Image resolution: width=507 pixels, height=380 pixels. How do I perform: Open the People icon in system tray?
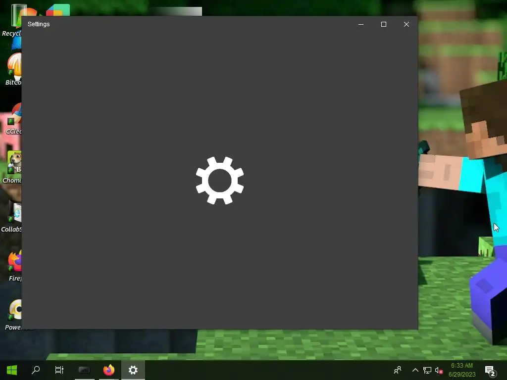(398, 370)
